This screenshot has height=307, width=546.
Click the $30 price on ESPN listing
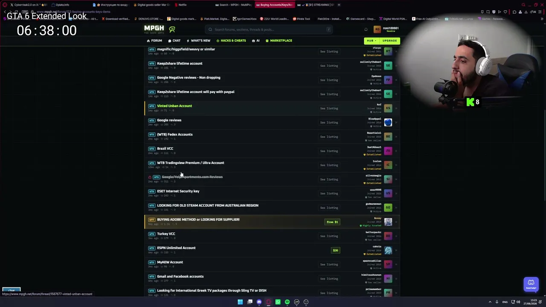[335, 250]
